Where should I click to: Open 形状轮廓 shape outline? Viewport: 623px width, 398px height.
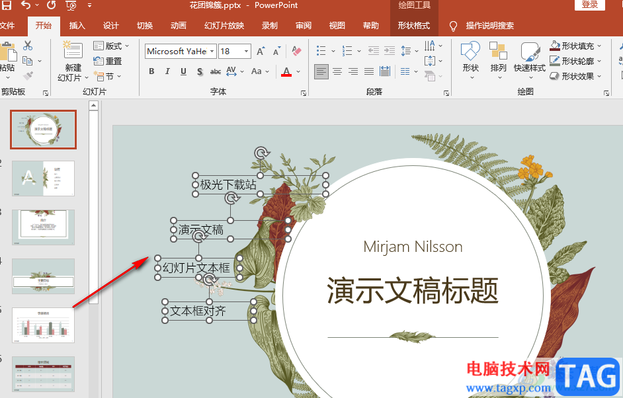pyautogui.click(x=575, y=61)
